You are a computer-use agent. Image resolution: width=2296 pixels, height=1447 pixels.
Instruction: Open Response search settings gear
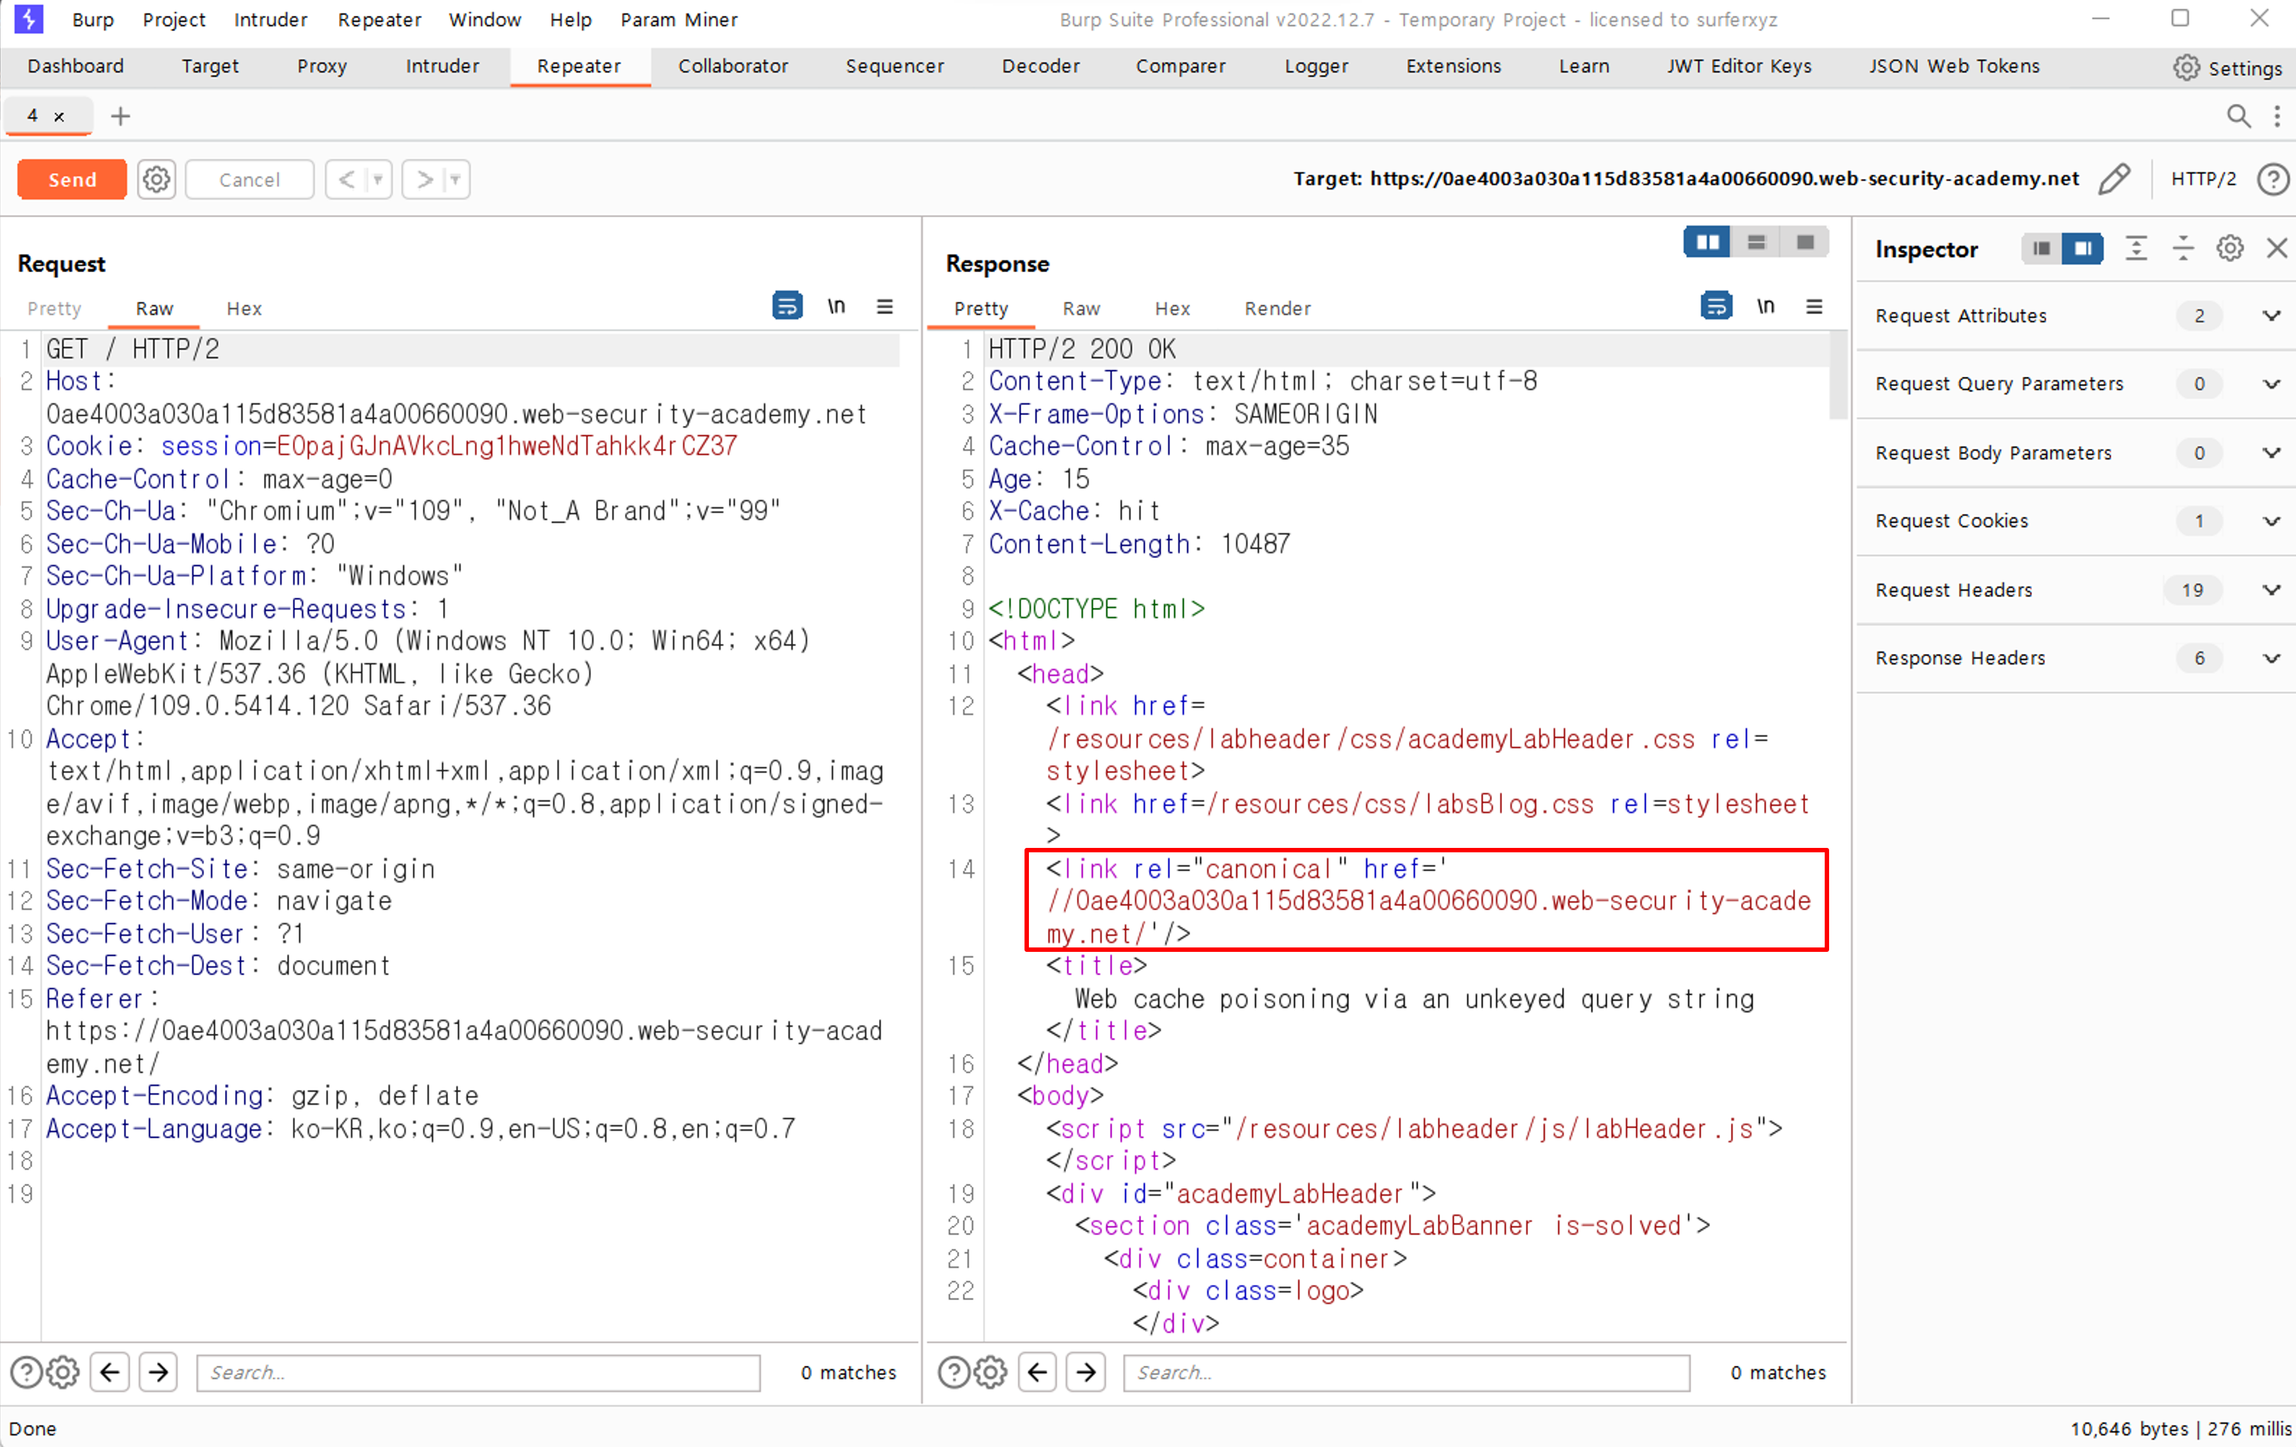click(x=990, y=1371)
